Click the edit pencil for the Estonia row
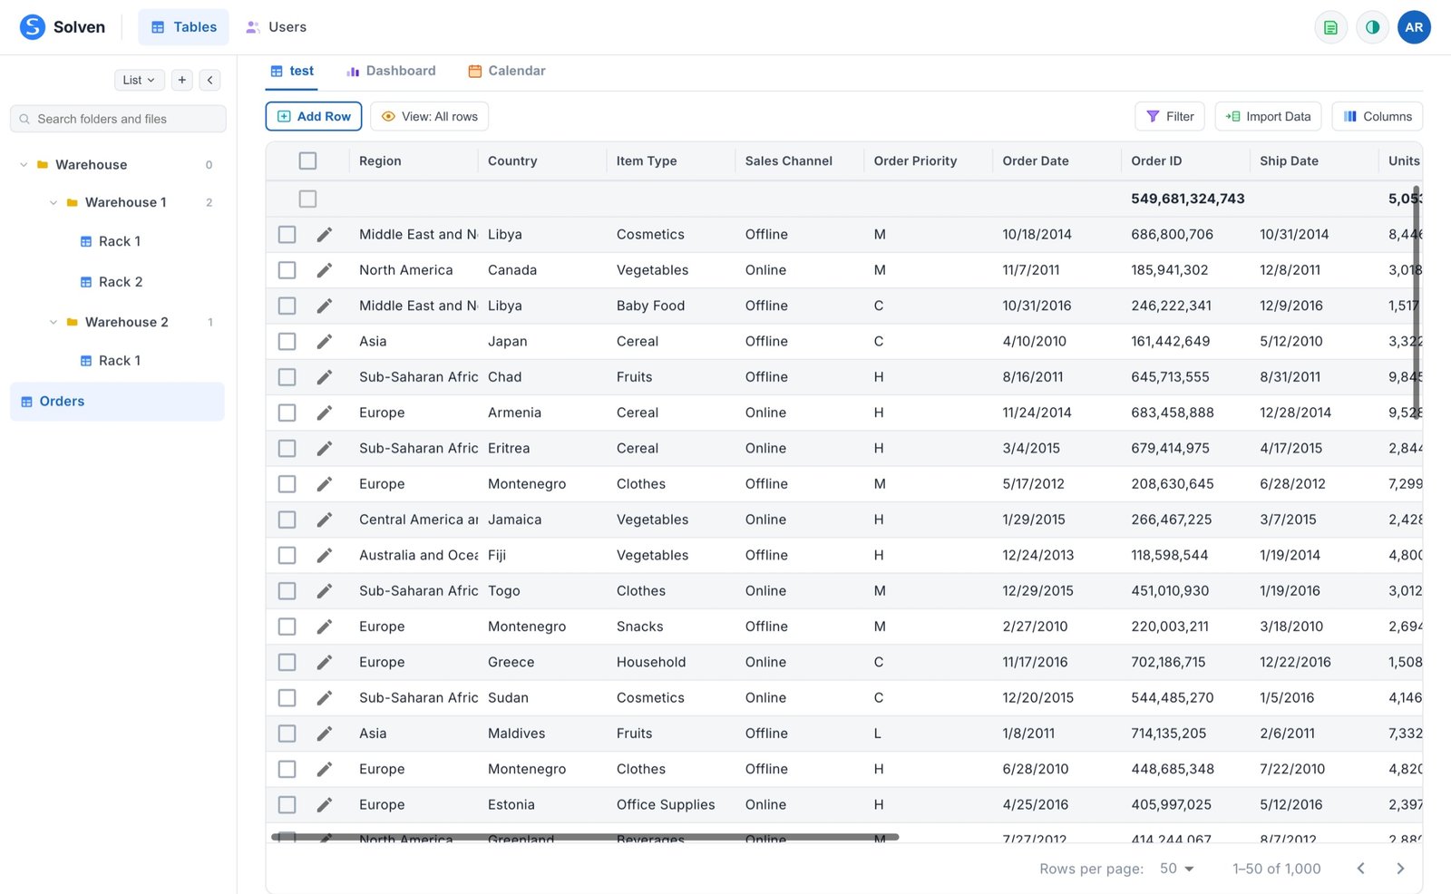The image size is (1451, 894). click(324, 805)
